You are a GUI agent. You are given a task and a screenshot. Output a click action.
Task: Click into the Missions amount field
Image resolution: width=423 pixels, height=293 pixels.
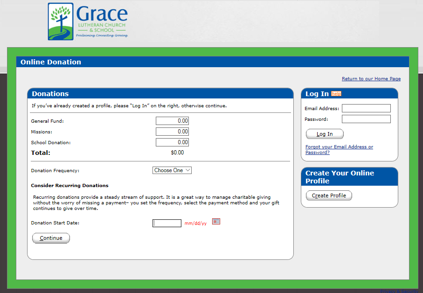(172, 132)
